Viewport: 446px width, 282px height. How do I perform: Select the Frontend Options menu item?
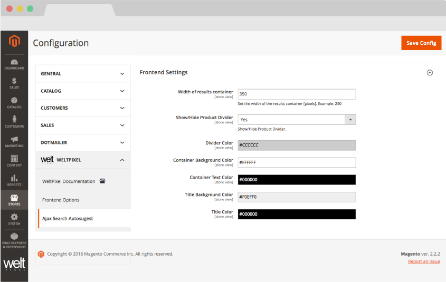tap(61, 200)
